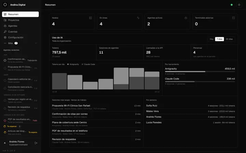Click the 459,5 mil Antigravity value
The height and width of the screenshot is (153, 246).
coord(230,69)
